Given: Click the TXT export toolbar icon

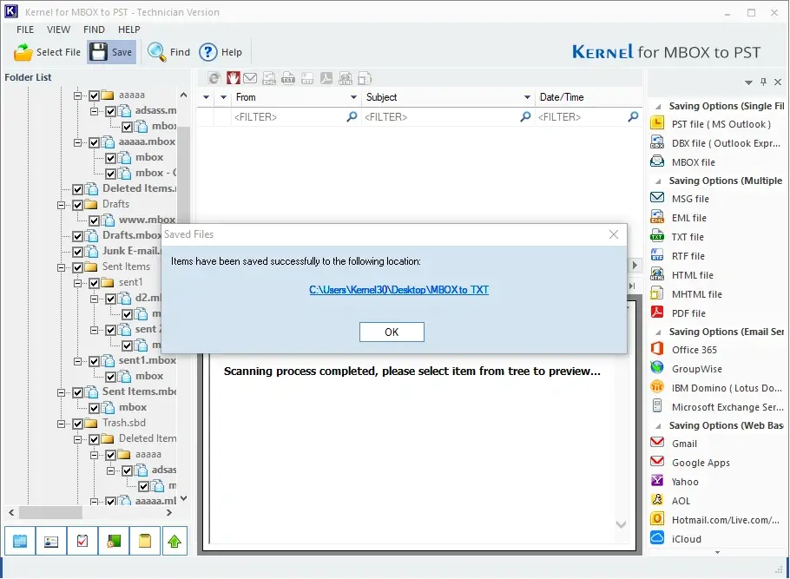Looking at the screenshot, I should 288,78.
